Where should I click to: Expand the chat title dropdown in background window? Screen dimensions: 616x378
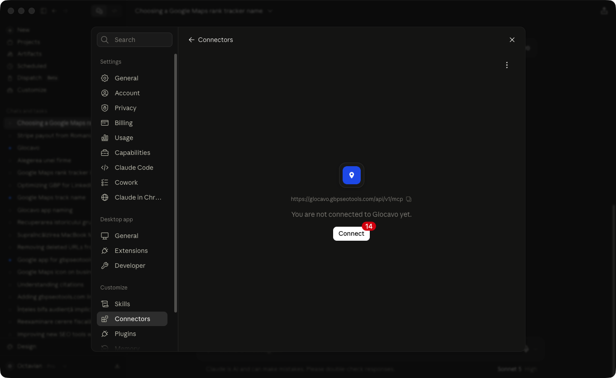[x=270, y=11]
